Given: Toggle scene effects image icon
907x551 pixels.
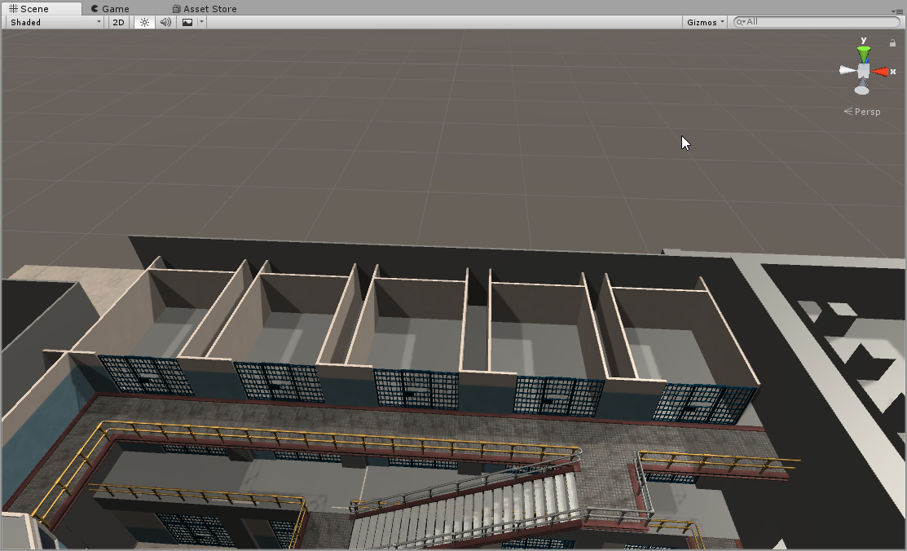Looking at the screenshot, I should pos(187,22).
